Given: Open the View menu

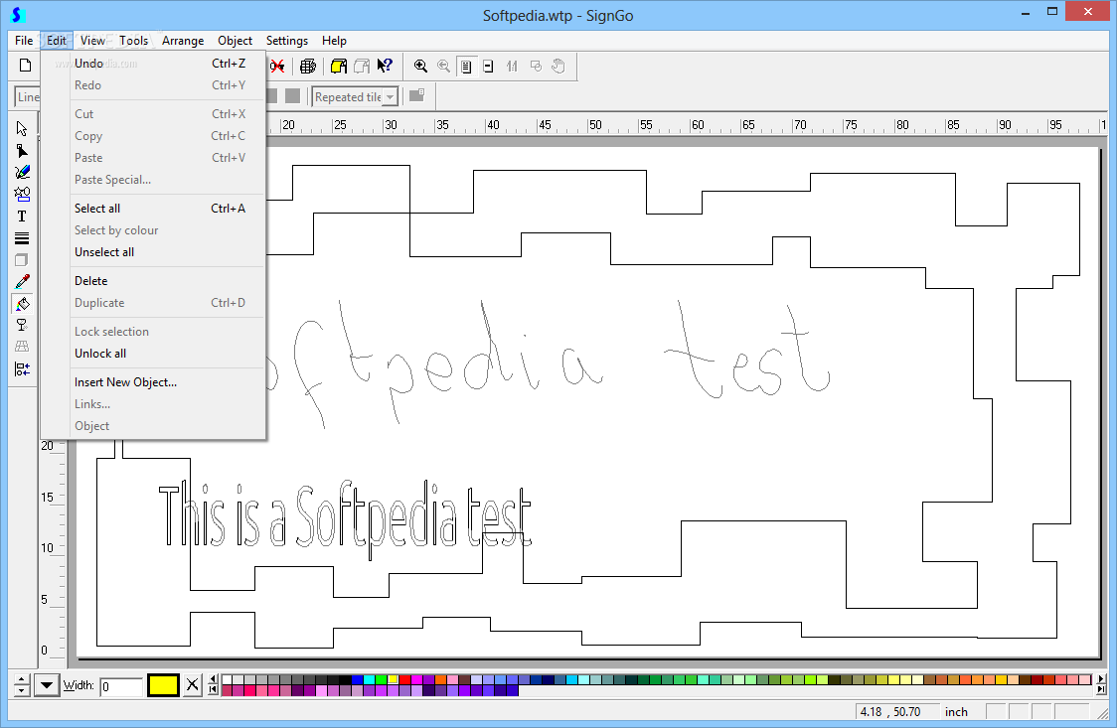Looking at the screenshot, I should tap(92, 41).
